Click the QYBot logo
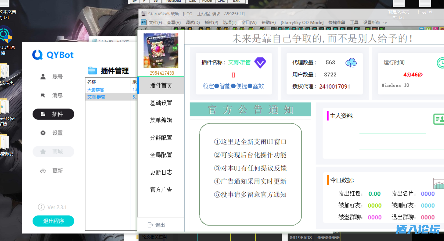Screen dimensions: 444x241 tap(53, 55)
